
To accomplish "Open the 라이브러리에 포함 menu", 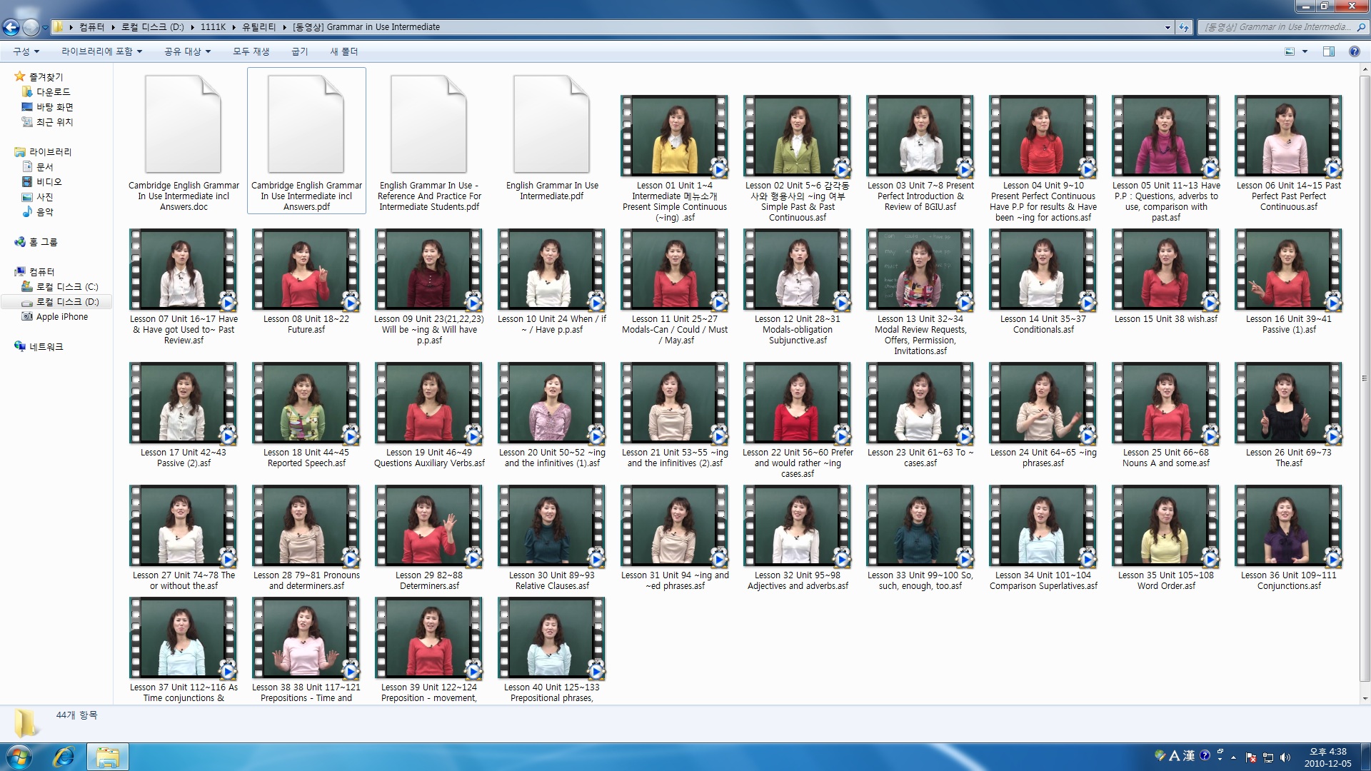I will pos(101,51).
